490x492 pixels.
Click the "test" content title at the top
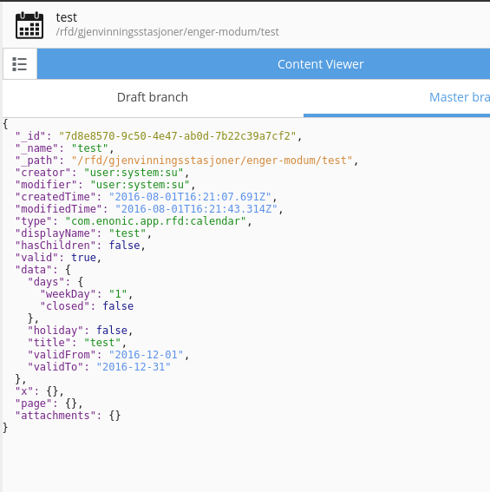tap(67, 17)
